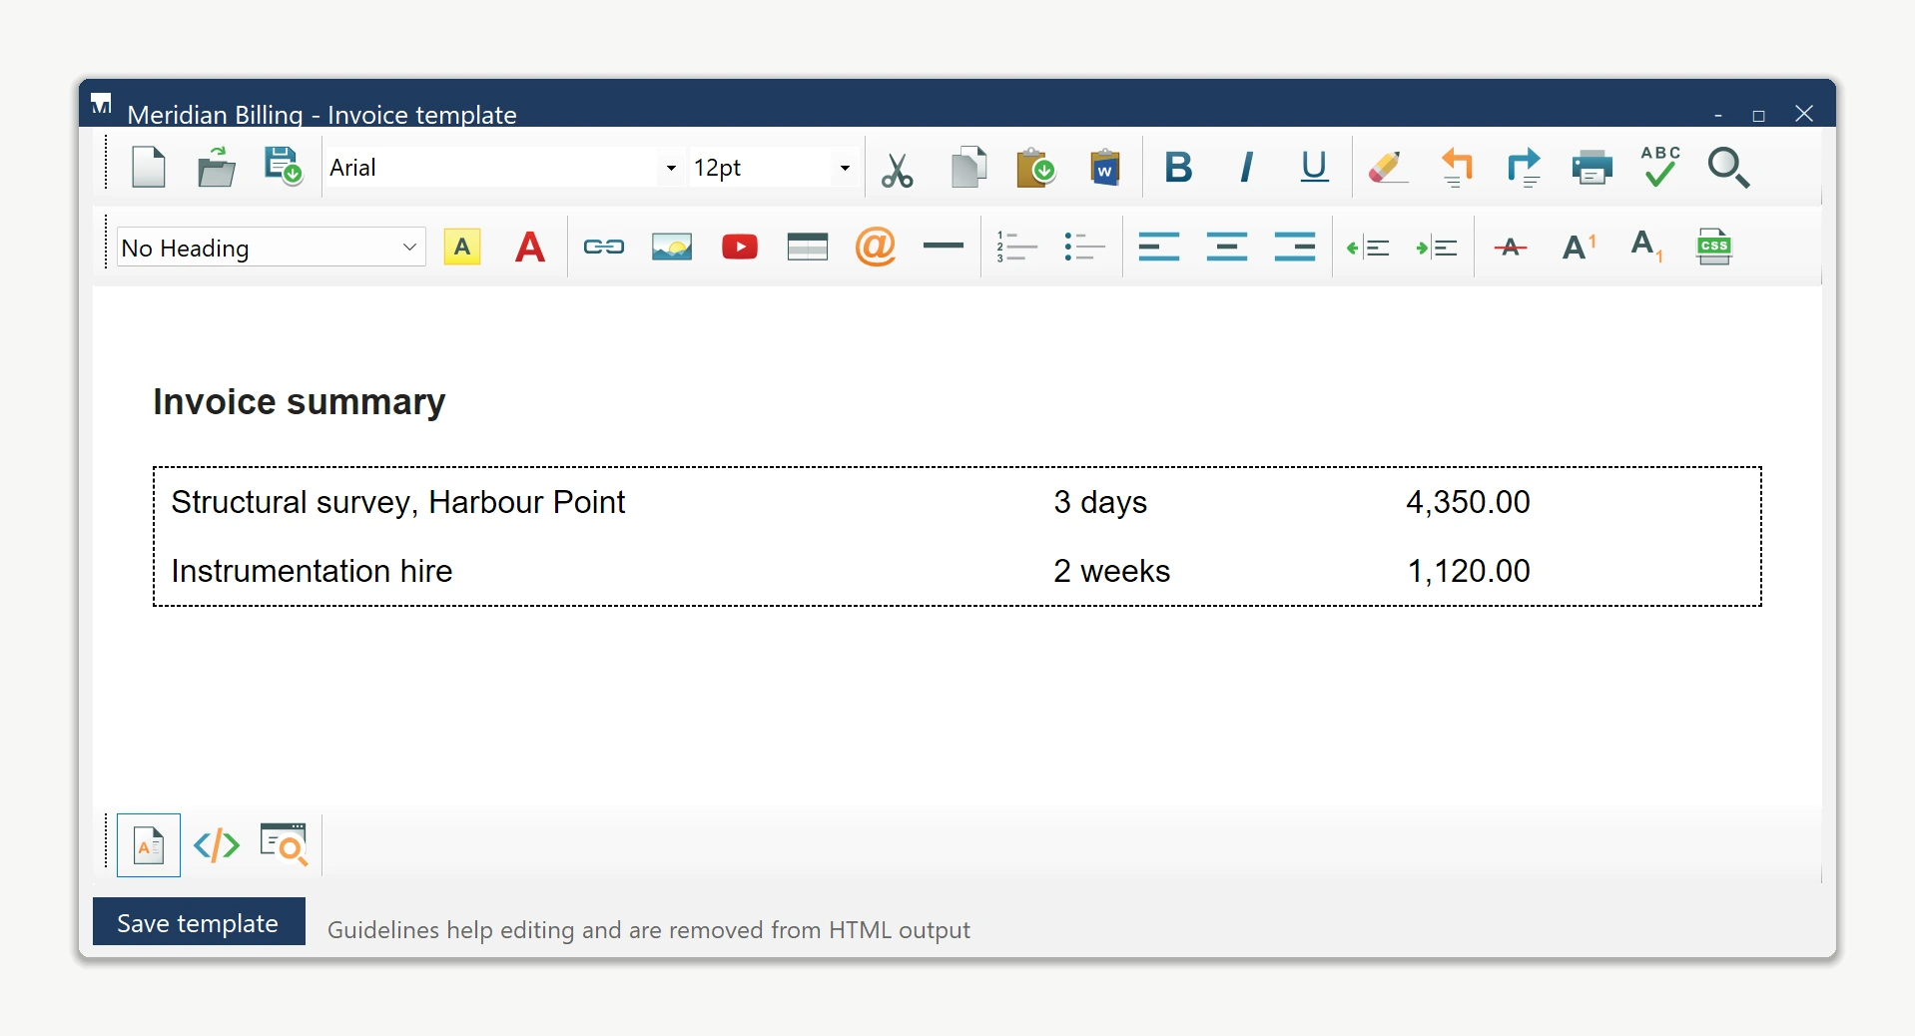
Task: Insert a hyperlink
Action: coord(604,247)
